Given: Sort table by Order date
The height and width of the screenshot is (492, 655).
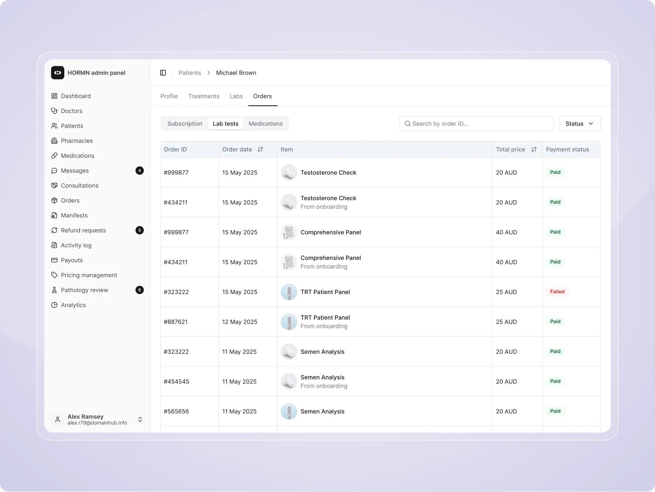Looking at the screenshot, I should click(x=260, y=149).
